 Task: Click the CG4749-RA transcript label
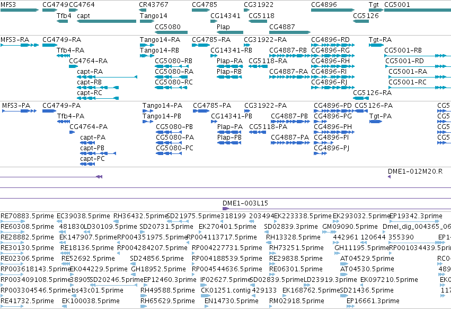(62, 39)
